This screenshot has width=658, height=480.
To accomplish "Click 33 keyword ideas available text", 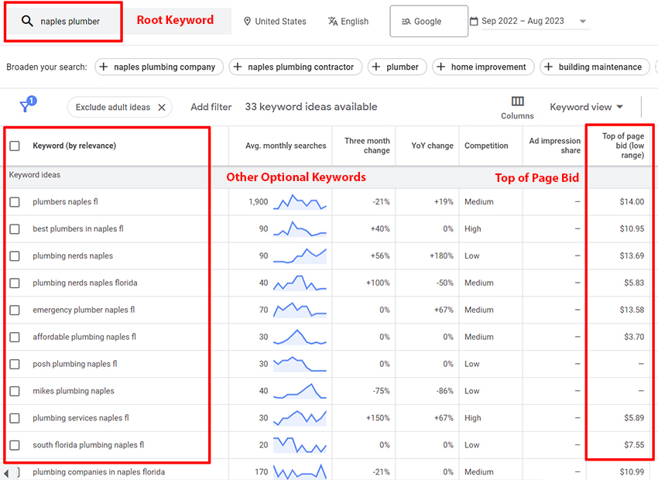I will 311,107.
